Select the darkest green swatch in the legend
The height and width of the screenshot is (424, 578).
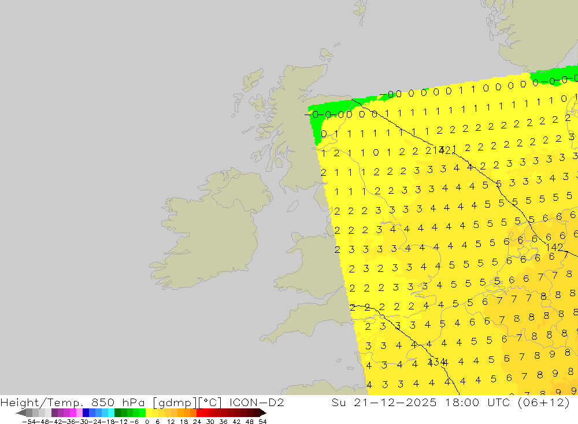(117, 412)
